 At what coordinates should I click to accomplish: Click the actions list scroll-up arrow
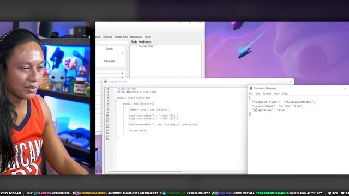122,53
